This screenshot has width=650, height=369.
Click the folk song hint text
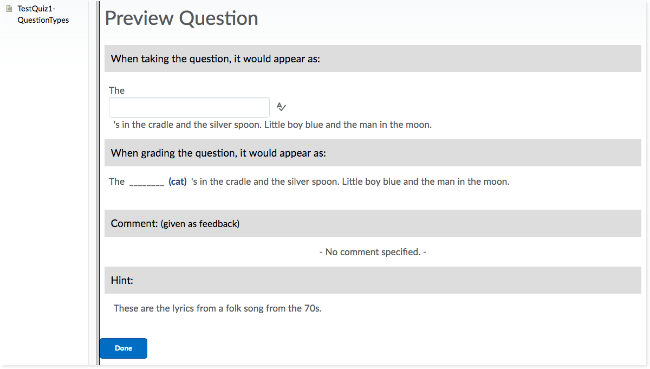point(217,308)
